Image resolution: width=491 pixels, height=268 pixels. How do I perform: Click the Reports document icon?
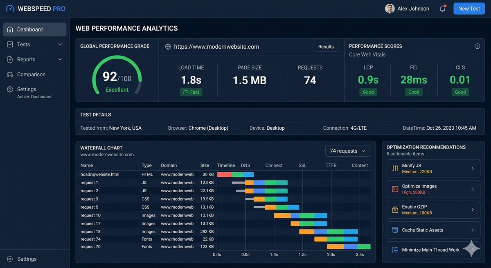click(10, 59)
